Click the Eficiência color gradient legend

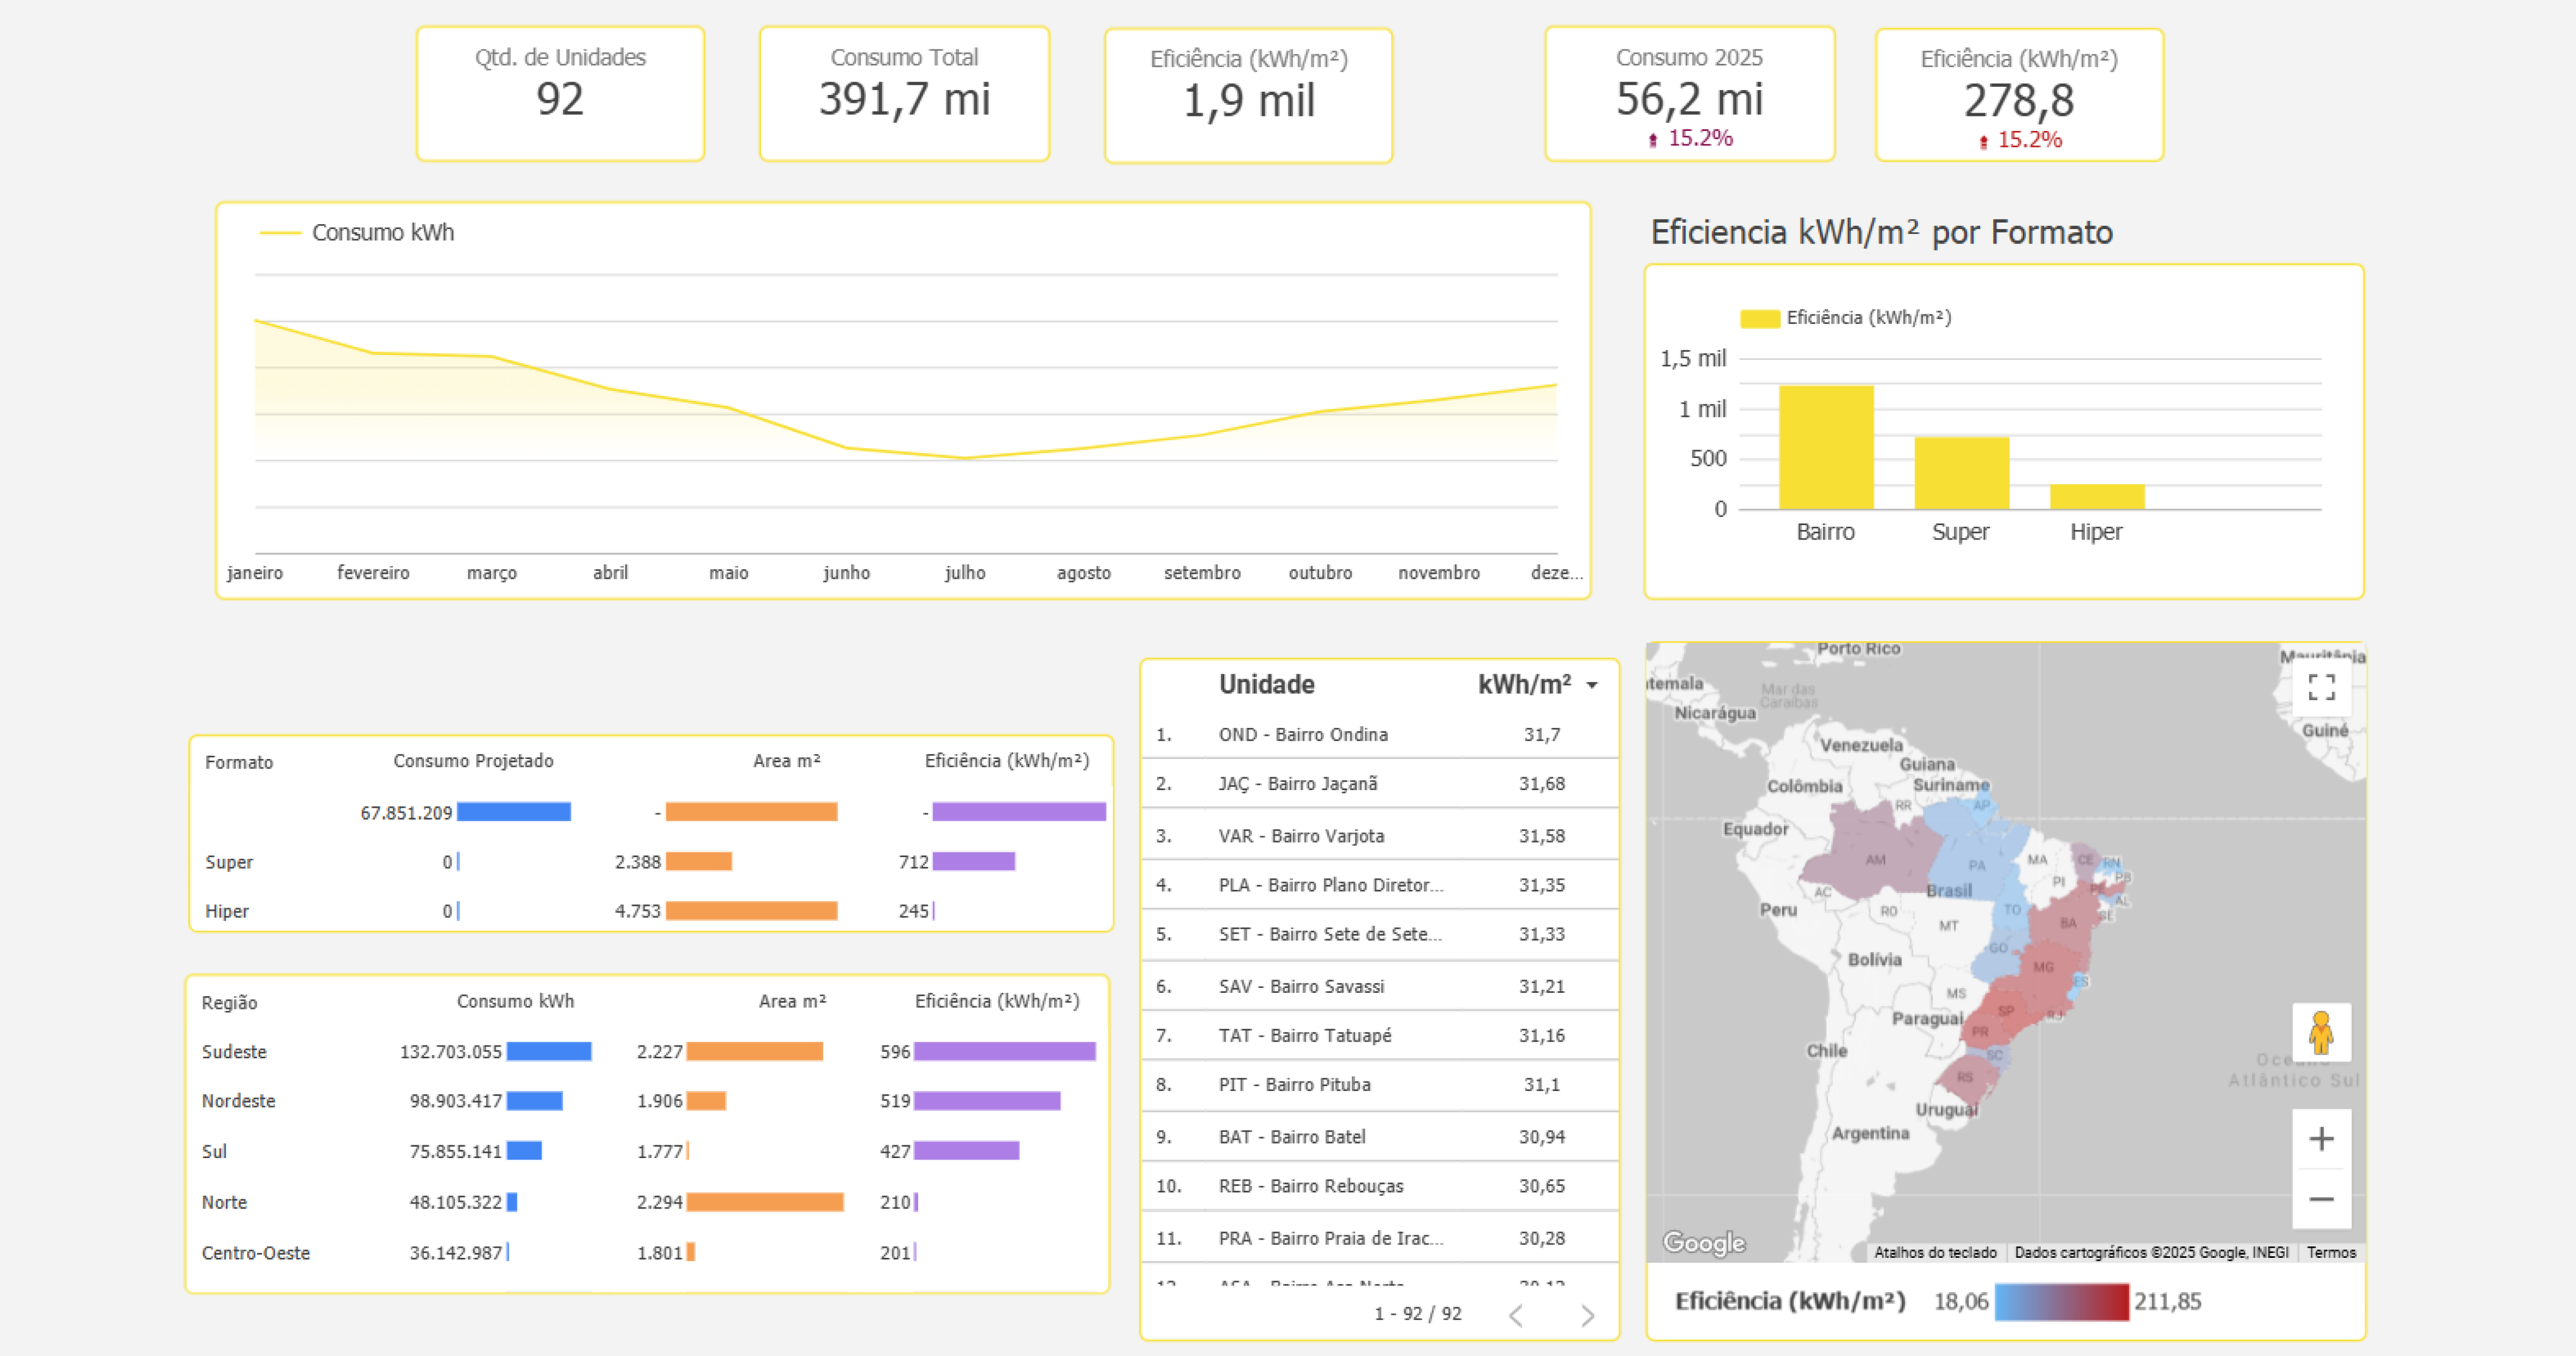2061,1301
